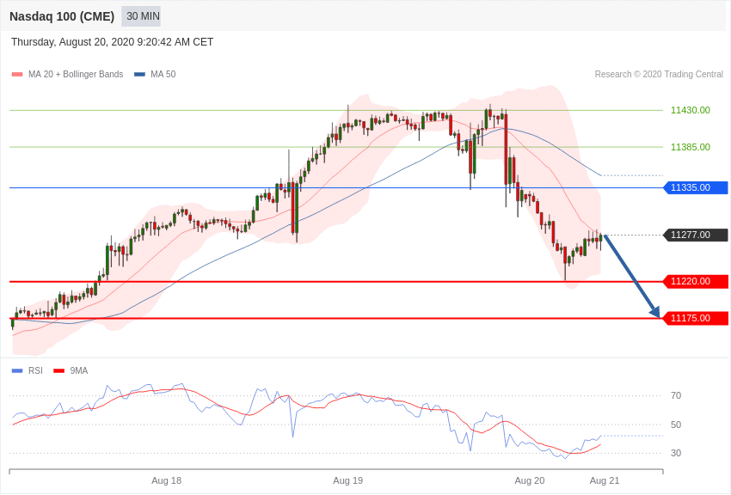
Task: Click the red 11175.00 support price tag
Action: (x=696, y=319)
